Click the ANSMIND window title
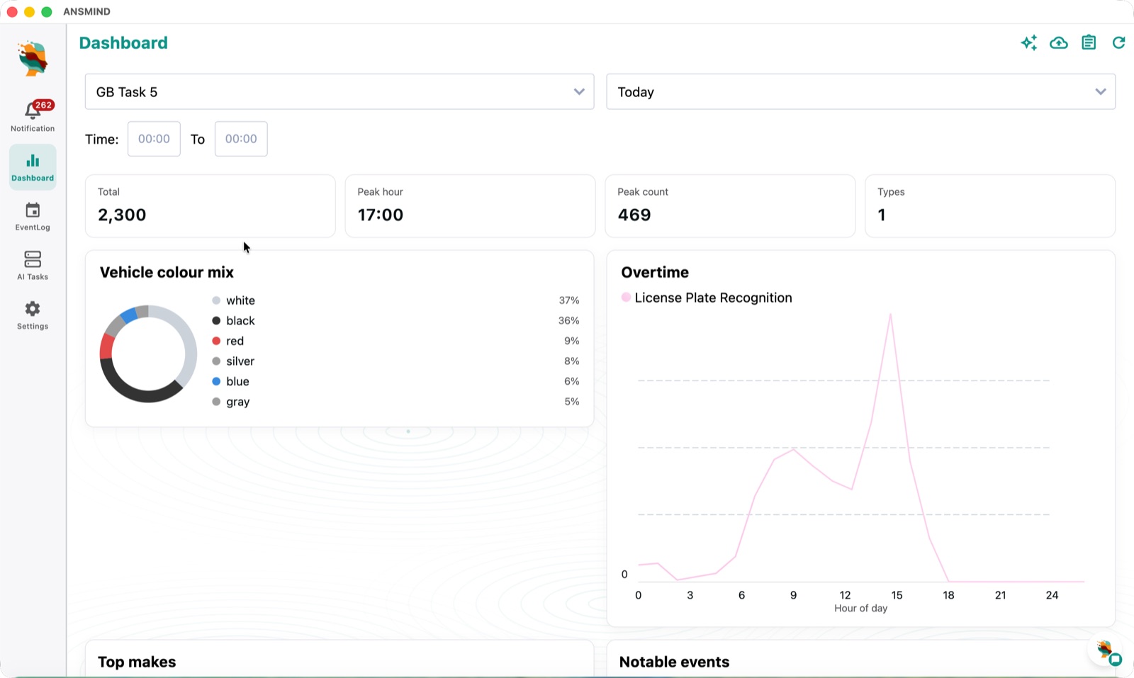Screen dimensions: 1134x678 tap(86, 11)
